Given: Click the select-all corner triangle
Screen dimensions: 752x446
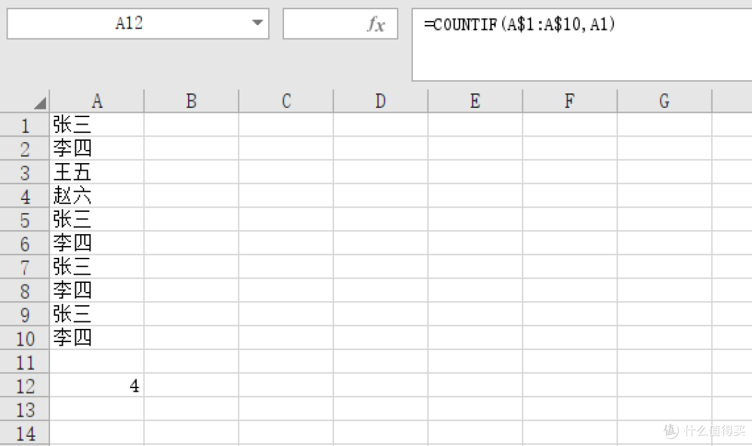Looking at the screenshot, I should pos(40,102).
